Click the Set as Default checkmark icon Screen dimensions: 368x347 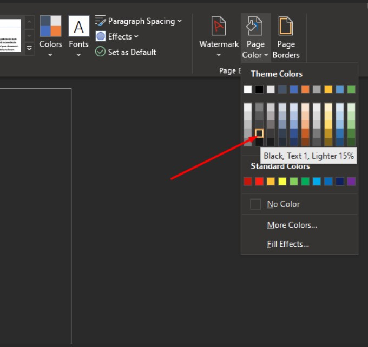(101, 52)
